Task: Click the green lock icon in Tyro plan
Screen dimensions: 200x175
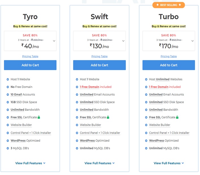Action: pos(39,117)
